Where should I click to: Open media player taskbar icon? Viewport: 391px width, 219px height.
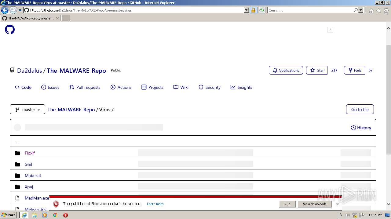45,215
